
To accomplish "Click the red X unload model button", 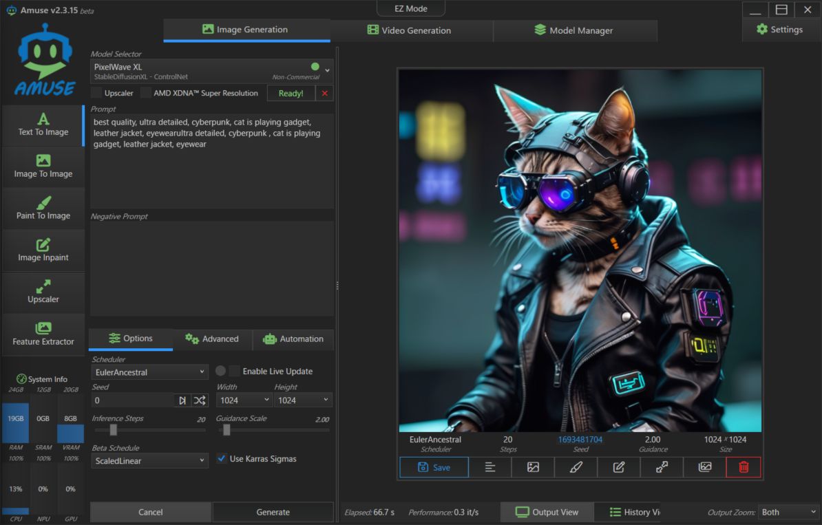I will coord(325,93).
